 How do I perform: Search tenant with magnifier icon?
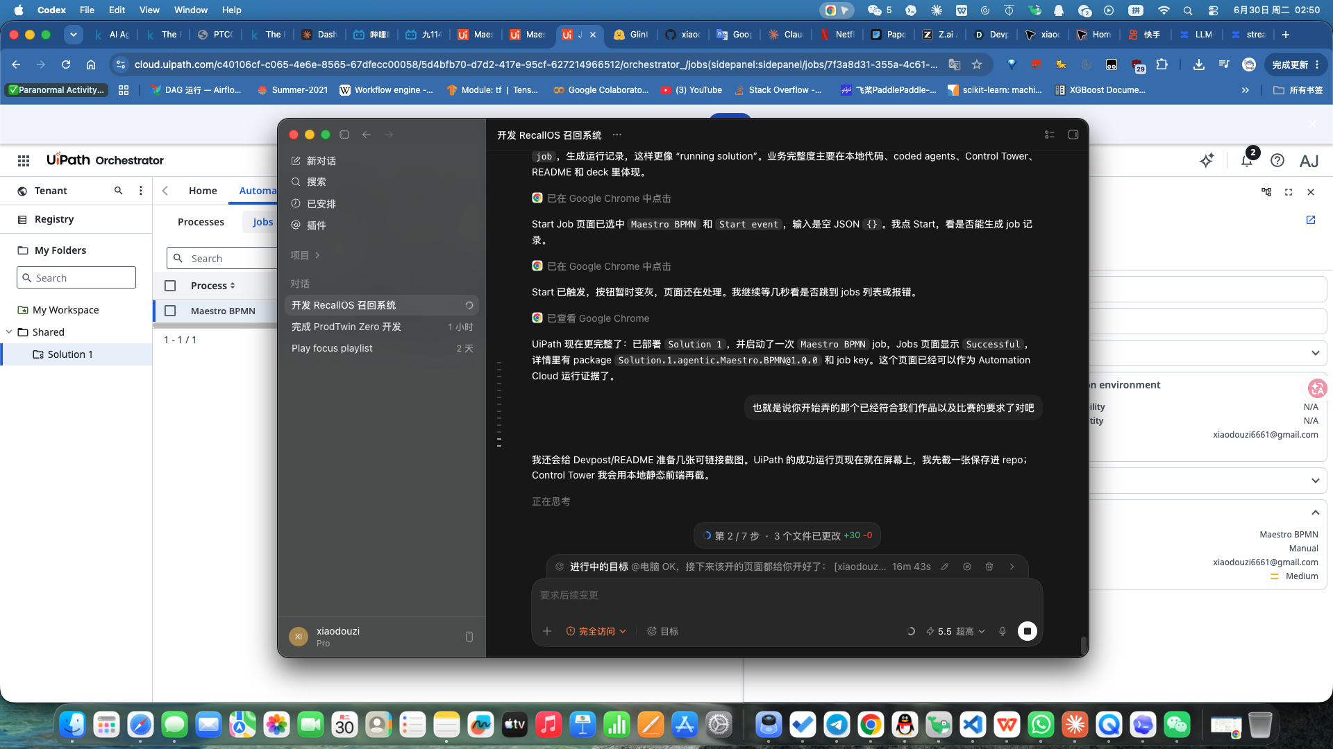(x=119, y=191)
